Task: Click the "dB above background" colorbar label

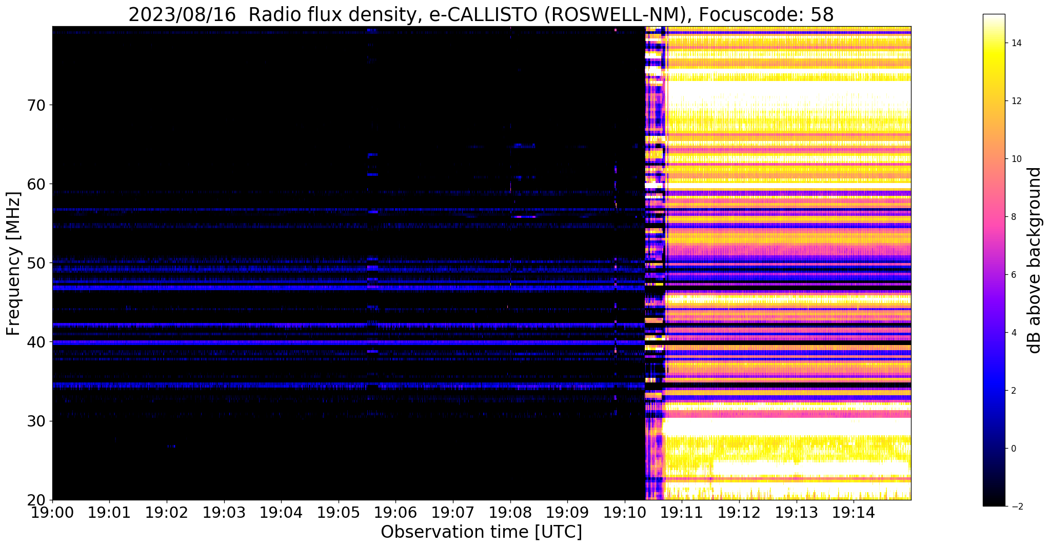Action: [x=1035, y=260]
